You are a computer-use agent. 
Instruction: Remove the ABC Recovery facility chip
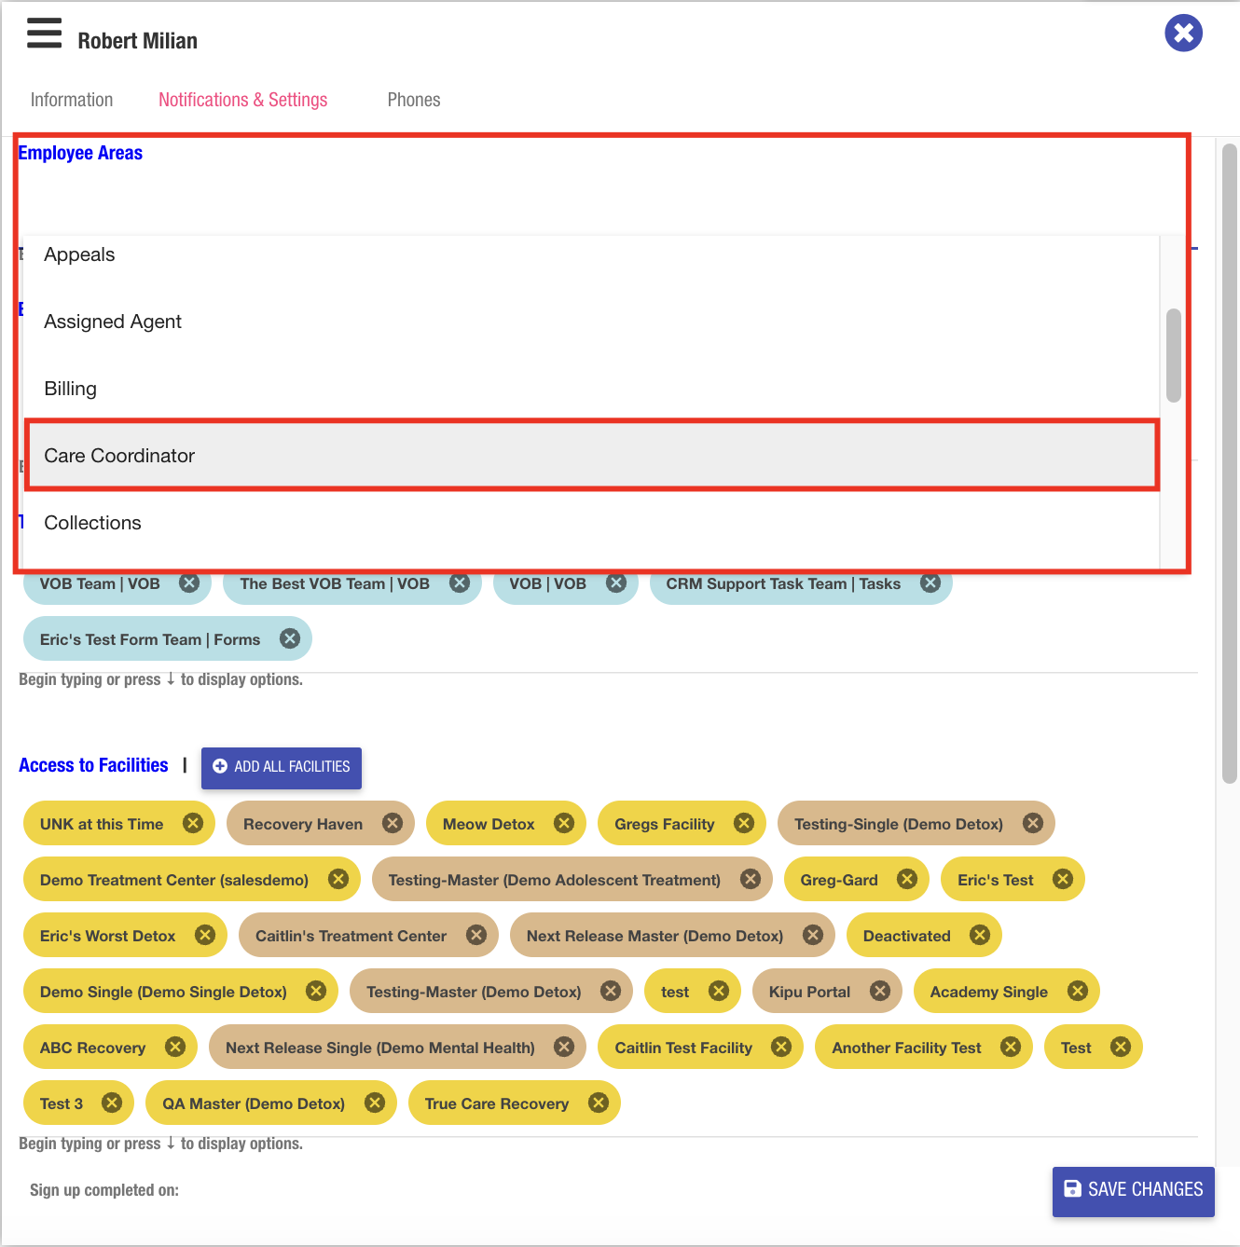point(175,1048)
